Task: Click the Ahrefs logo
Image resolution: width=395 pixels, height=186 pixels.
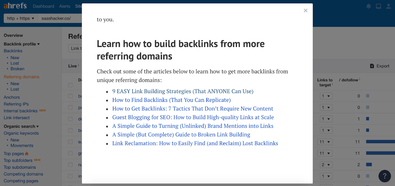Action: coord(15,6)
